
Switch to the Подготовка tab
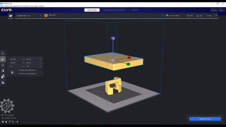(x=92, y=10)
